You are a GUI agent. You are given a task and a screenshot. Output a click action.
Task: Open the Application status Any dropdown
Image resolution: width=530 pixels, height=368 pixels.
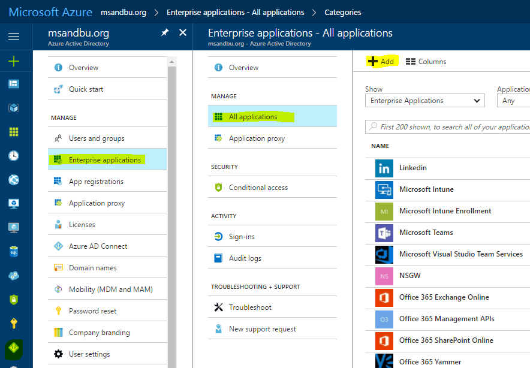click(x=513, y=101)
